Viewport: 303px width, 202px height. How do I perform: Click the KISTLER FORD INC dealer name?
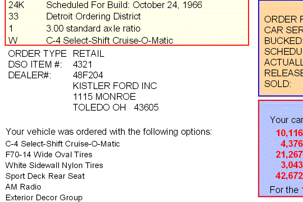tap(115, 86)
